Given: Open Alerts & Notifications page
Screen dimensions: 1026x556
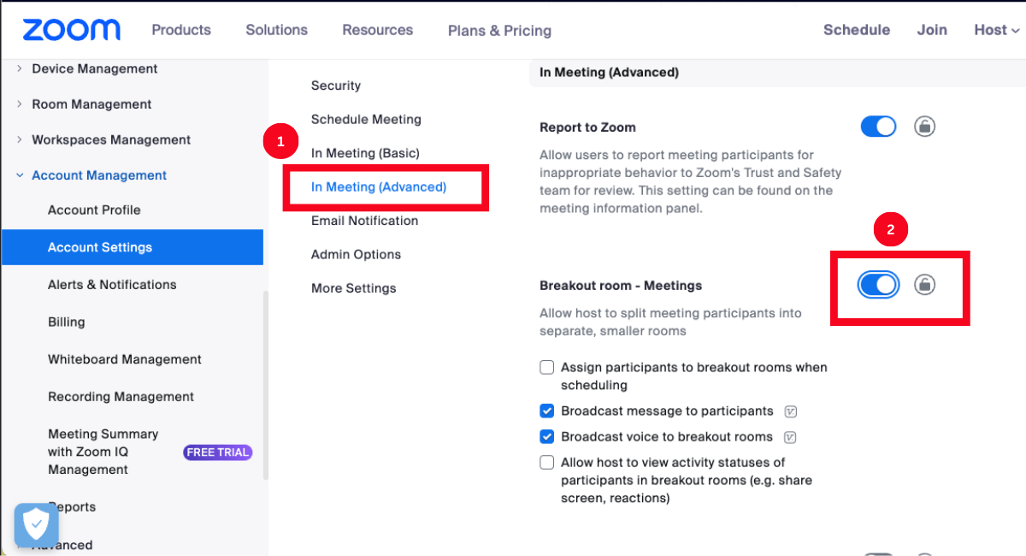Looking at the screenshot, I should (x=112, y=285).
